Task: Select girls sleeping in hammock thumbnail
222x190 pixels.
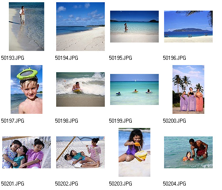Action: pyautogui.click(x=27, y=152)
